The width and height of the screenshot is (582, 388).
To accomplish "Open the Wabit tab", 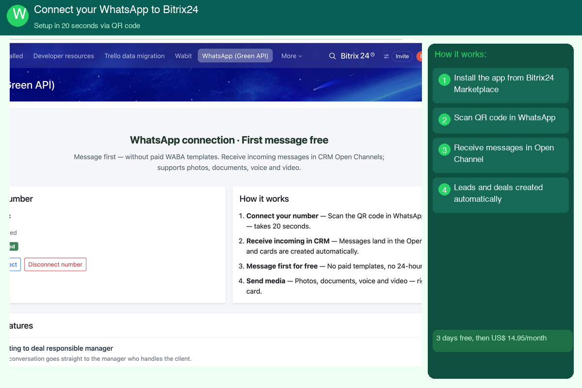I will click(183, 56).
